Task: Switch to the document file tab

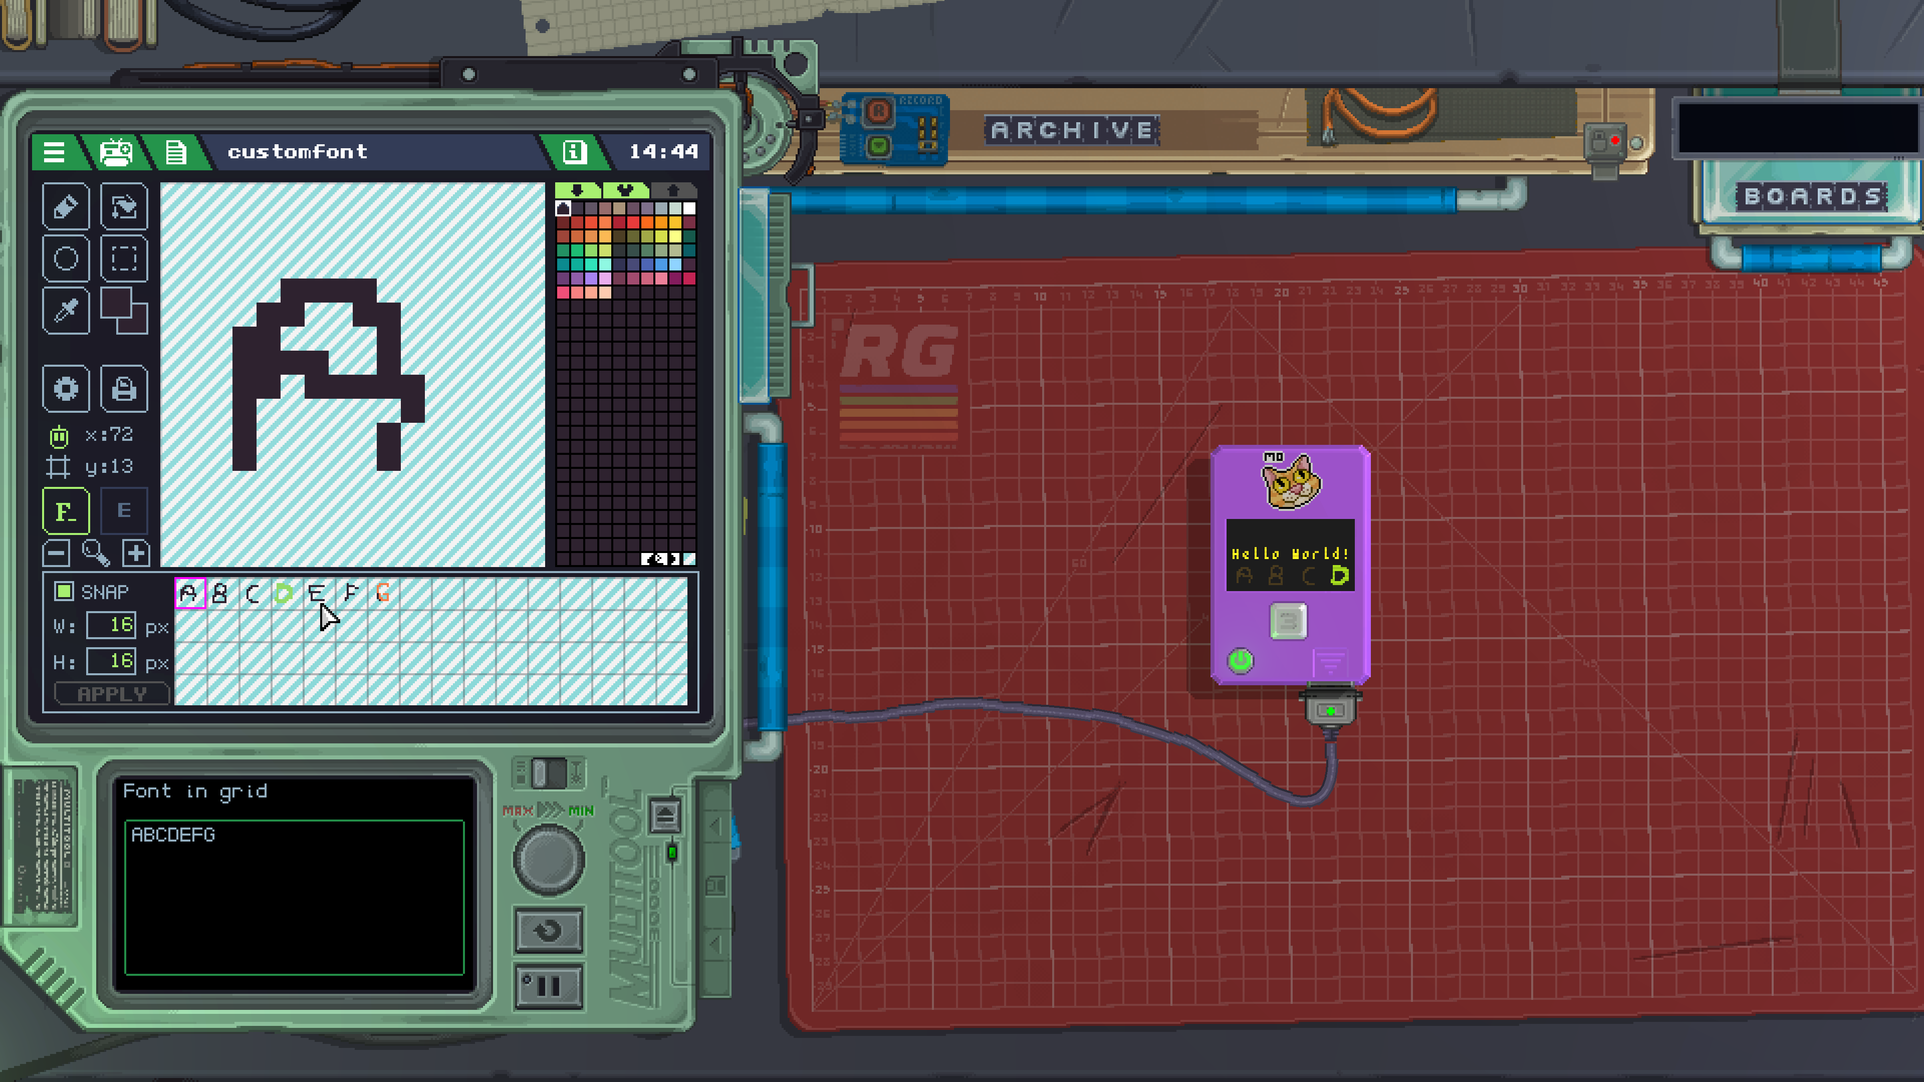Action: pyautogui.click(x=175, y=152)
